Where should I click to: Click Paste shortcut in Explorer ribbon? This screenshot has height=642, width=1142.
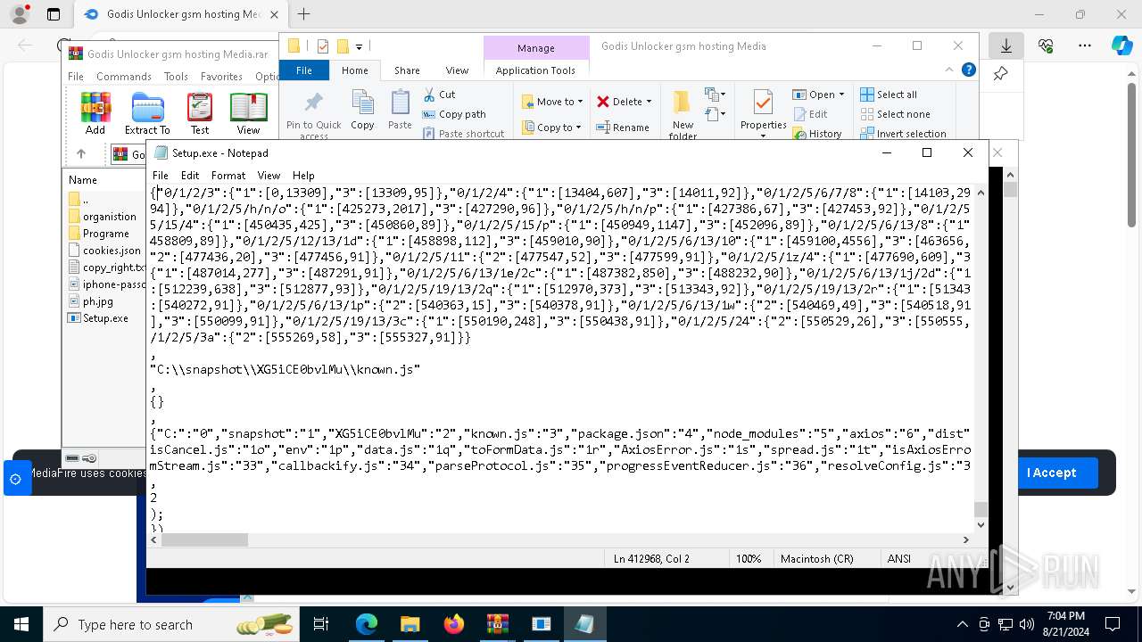463,134
